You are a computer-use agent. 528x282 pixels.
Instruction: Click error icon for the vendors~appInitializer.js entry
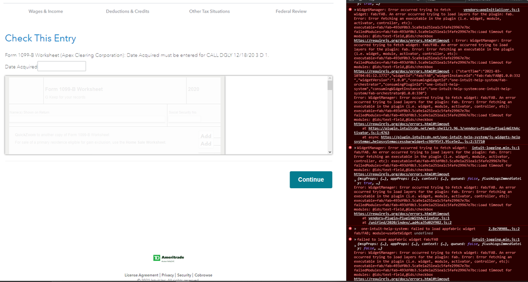point(350,9)
